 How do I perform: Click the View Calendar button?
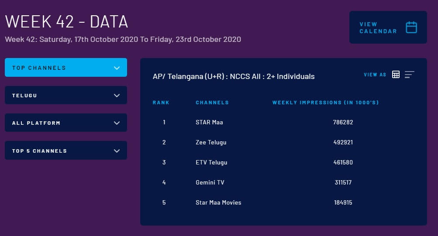coord(378,27)
